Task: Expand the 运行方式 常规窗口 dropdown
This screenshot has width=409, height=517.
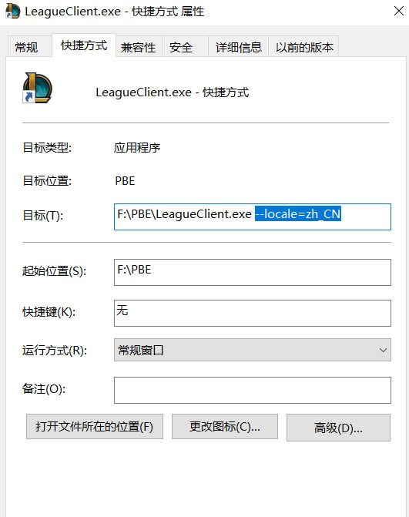Action: 253,350
